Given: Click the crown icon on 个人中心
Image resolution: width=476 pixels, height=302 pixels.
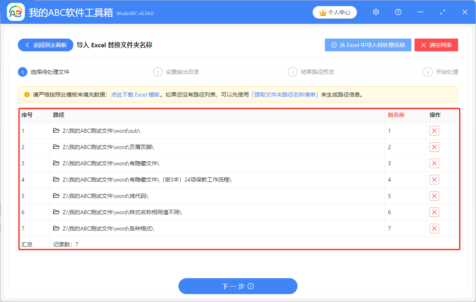Looking at the screenshot, I should pyautogui.click(x=322, y=12).
